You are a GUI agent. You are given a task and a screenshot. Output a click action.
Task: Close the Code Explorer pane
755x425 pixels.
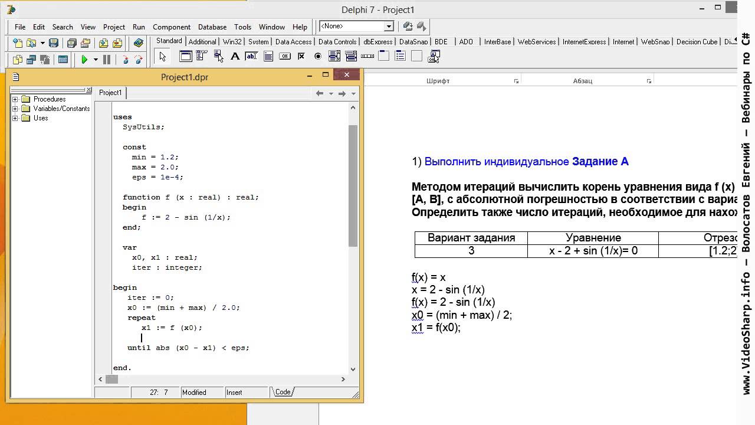click(89, 90)
